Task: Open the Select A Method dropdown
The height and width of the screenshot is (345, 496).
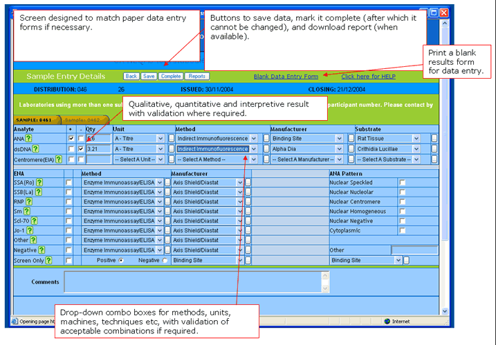Action: [x=253, y=159]
